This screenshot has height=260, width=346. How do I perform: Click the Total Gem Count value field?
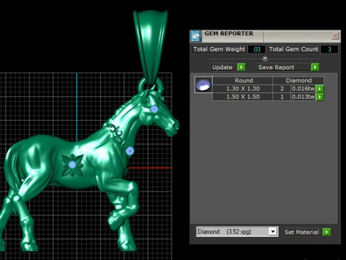[x=329, y=49]
